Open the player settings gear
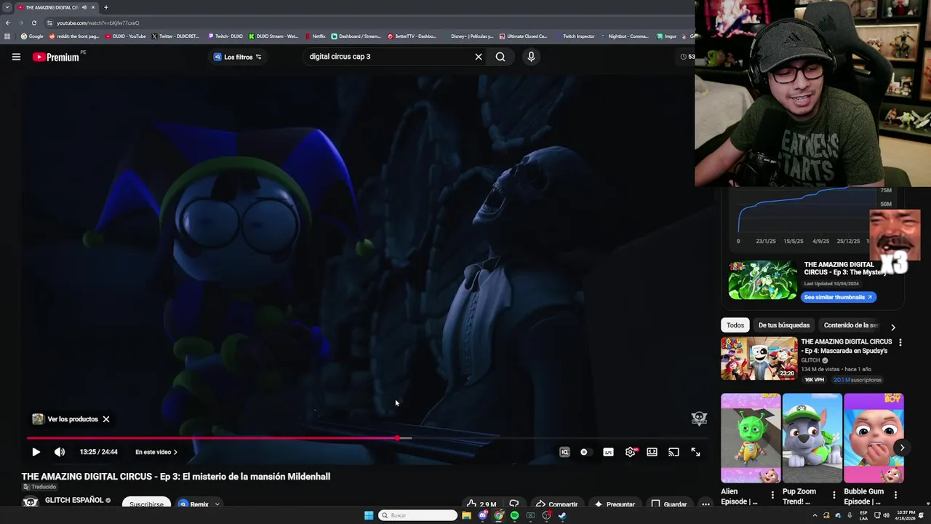 tap(631, 452)
